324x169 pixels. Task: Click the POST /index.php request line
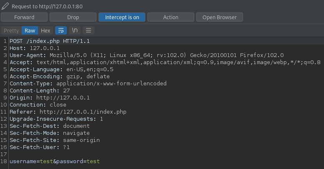coord(49,41)
